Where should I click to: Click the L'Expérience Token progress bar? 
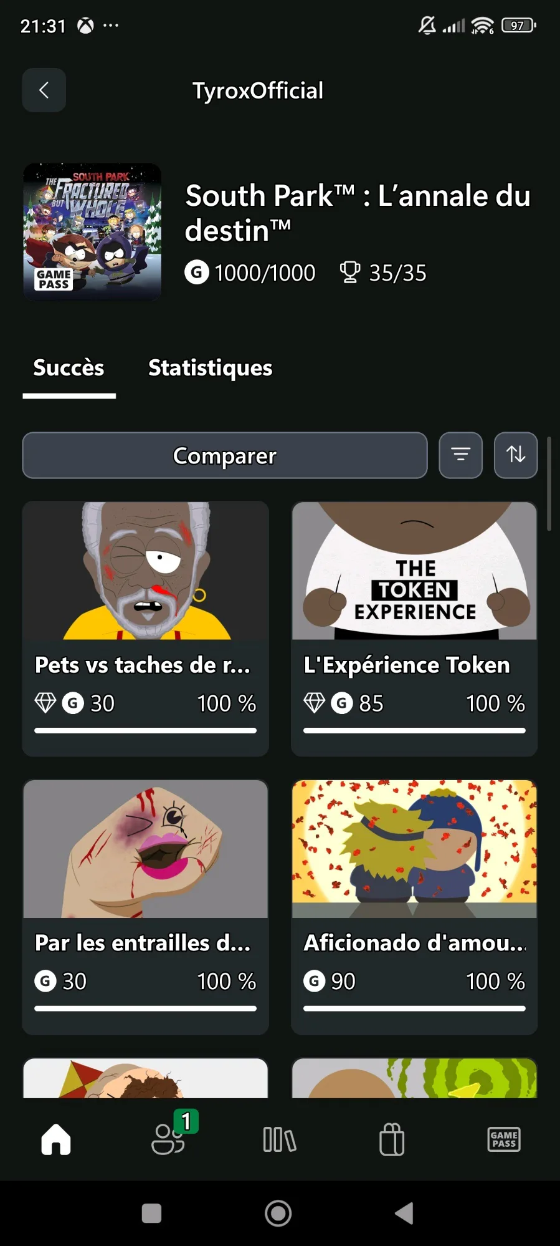point(414,730)
